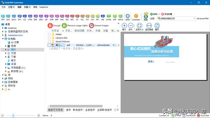Click the file list horizontal scrollbar
The width and height of the screenshot is (210, 118).
[76, 106]
